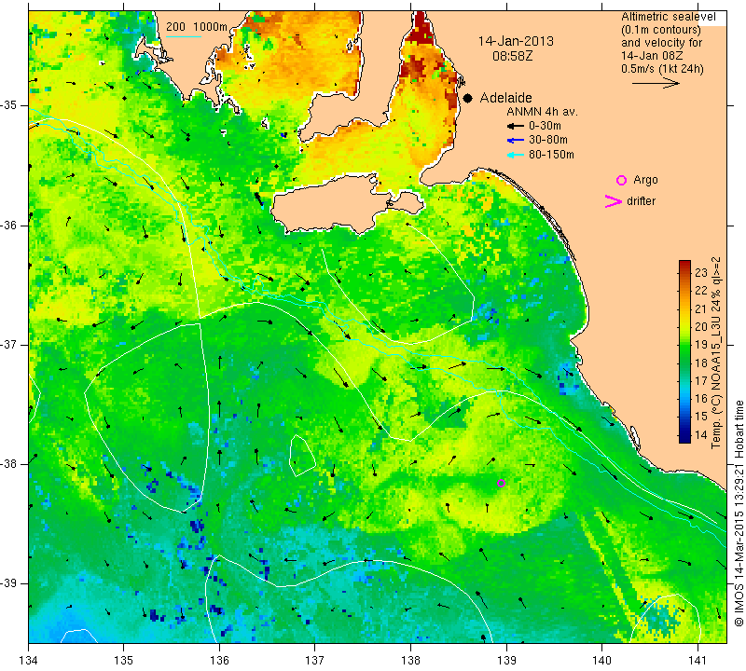Click the black 0-30m arrow legend symbol
746x671 pixels.
[516, 126]
